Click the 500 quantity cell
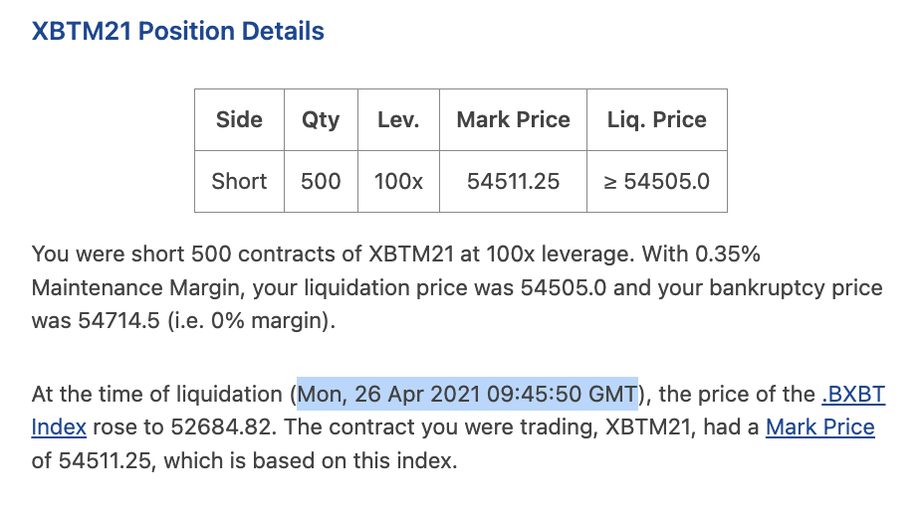 coord(321,181)
